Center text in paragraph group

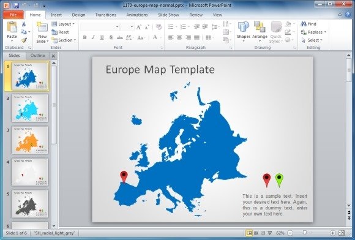tap(179, 37)
